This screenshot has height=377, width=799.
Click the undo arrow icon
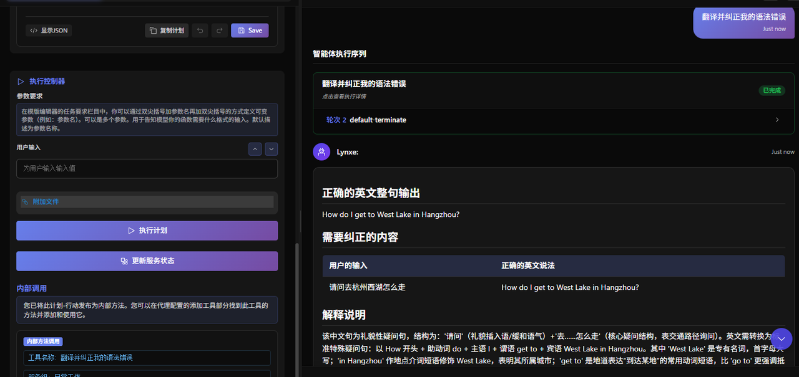click(x=200, y=30)
